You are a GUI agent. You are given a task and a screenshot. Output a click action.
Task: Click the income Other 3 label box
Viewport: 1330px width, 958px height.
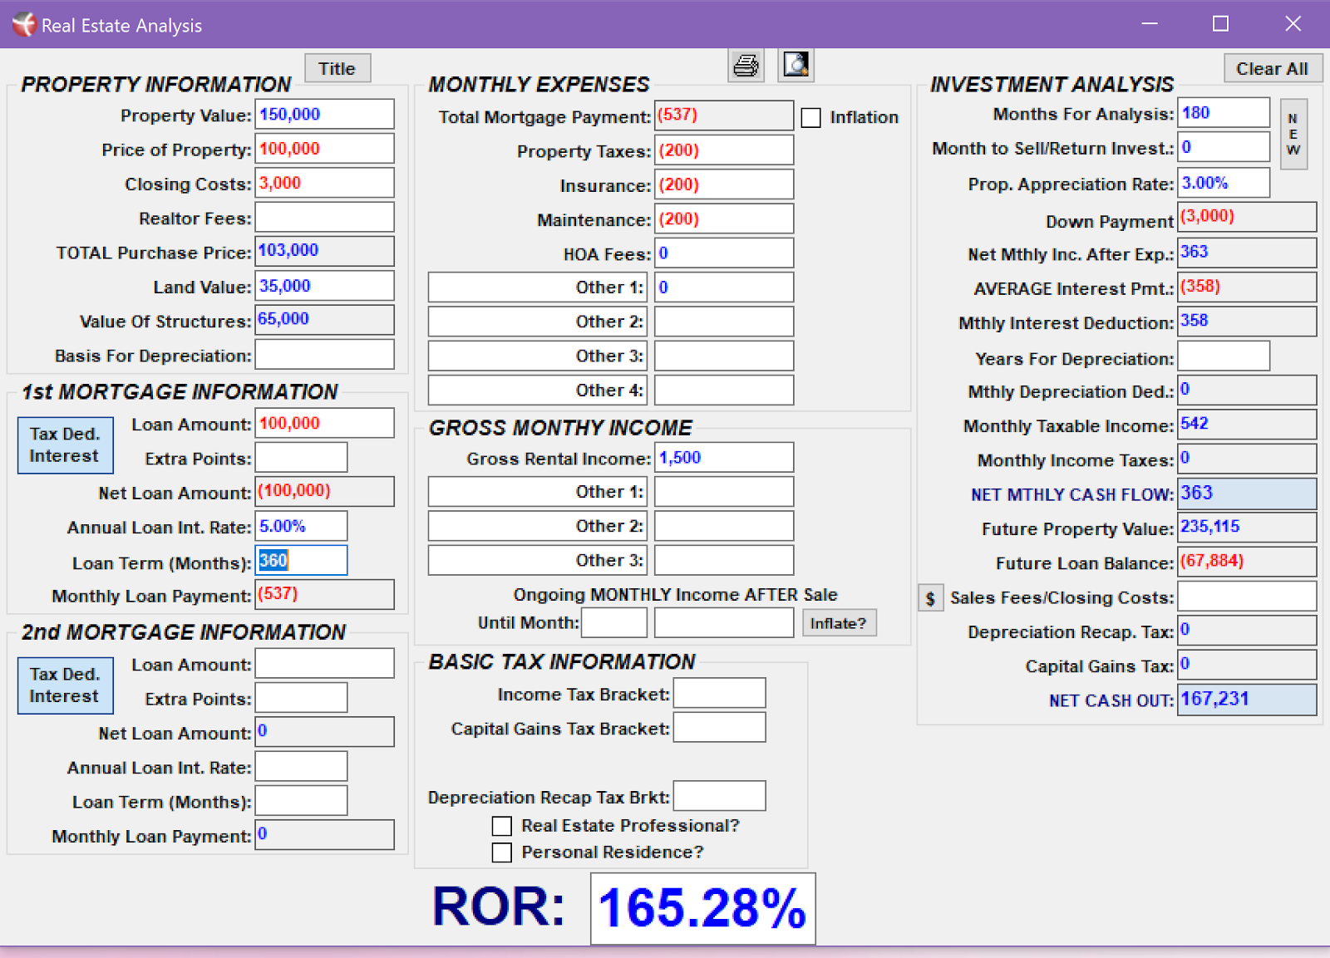coord(539,561)
